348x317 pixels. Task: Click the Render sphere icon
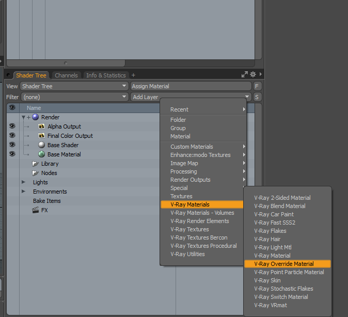(x=35, y=117)
